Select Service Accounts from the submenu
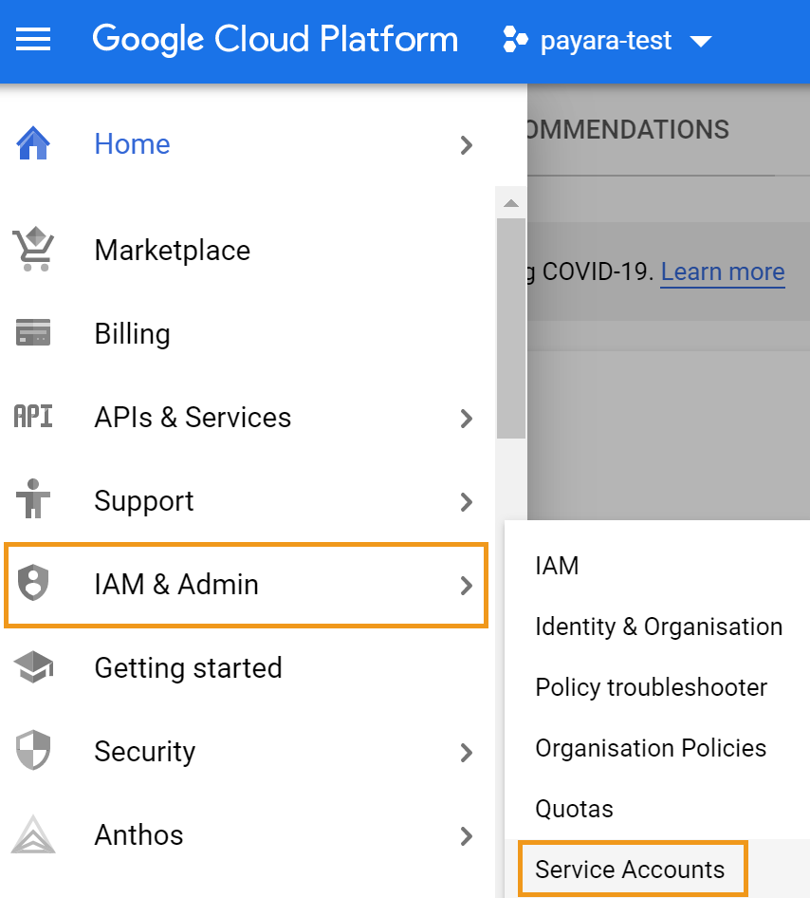810x898 pixels. (632, 869)
